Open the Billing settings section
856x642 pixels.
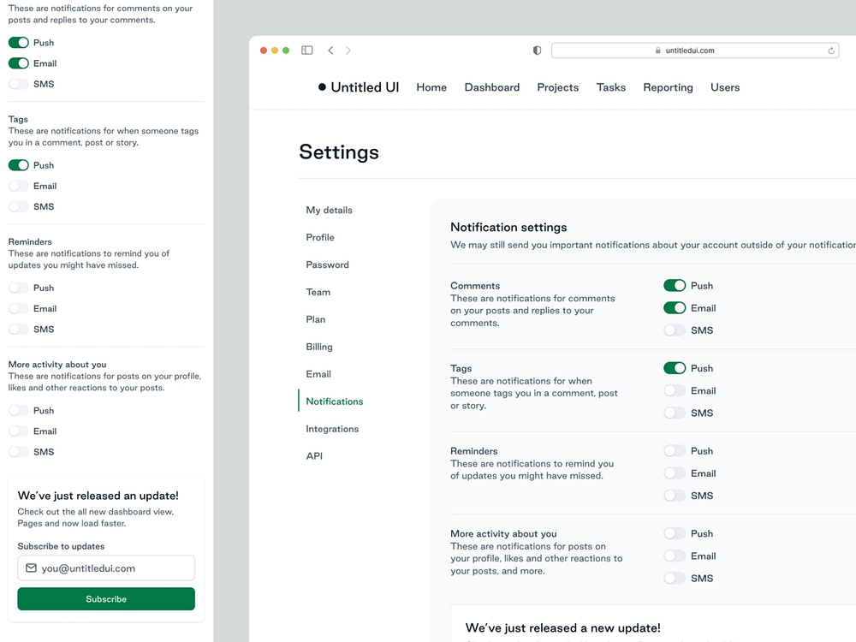click(x=319, y=347)
